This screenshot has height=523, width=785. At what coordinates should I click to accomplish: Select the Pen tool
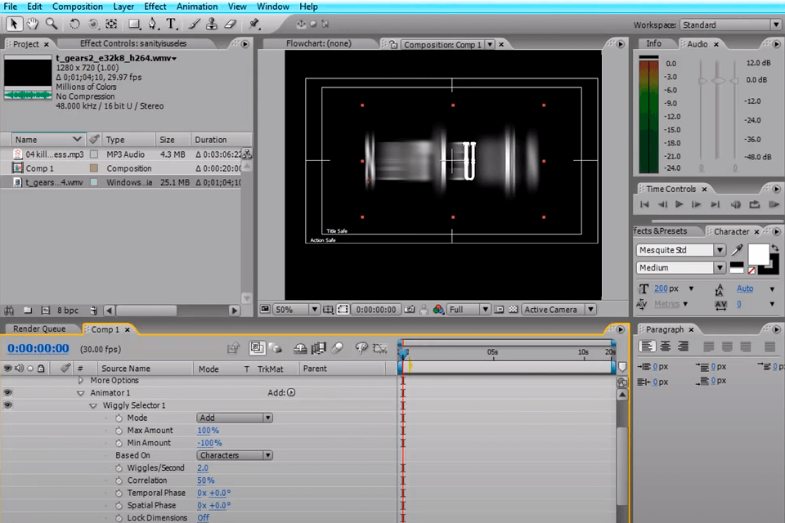pos(152,24)
